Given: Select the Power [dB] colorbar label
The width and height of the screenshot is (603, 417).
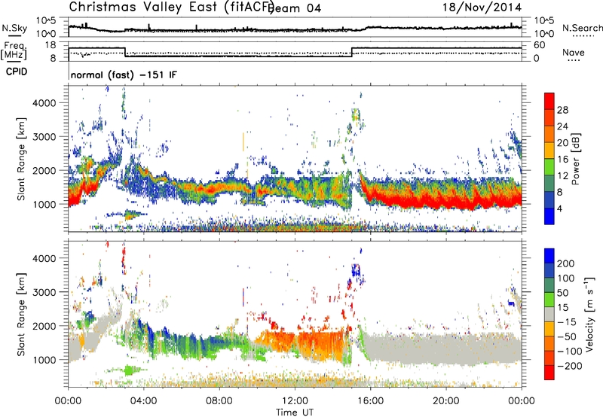Looking at the screenshot, I should [575, 159].
